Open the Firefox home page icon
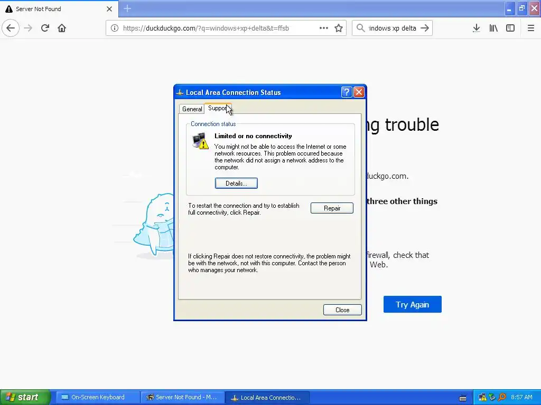This screenshot has width=541, height=405. [x=62, y=28]
